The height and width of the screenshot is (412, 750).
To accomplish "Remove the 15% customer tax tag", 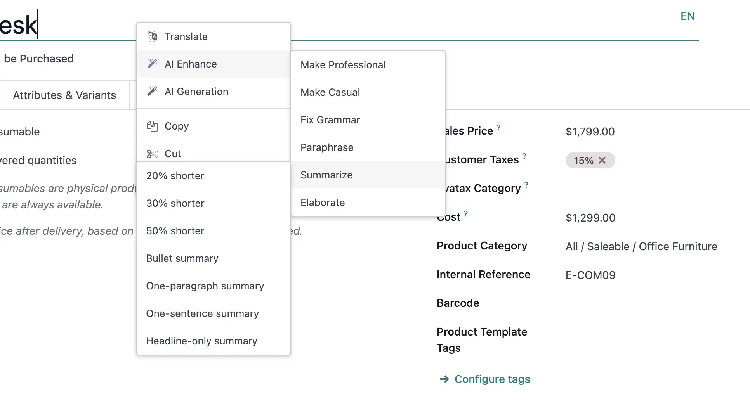I will [602, 160].
